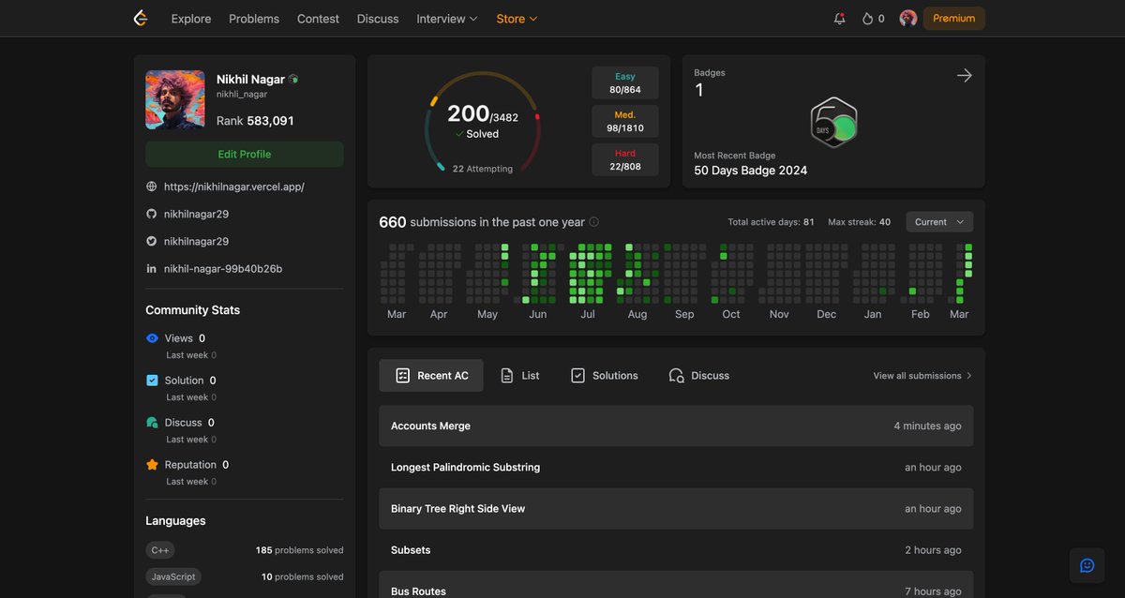This screenshot has height=598, width=1125.
Task: Open Binary Tree Right Side View submission
Action: [676, 509]
